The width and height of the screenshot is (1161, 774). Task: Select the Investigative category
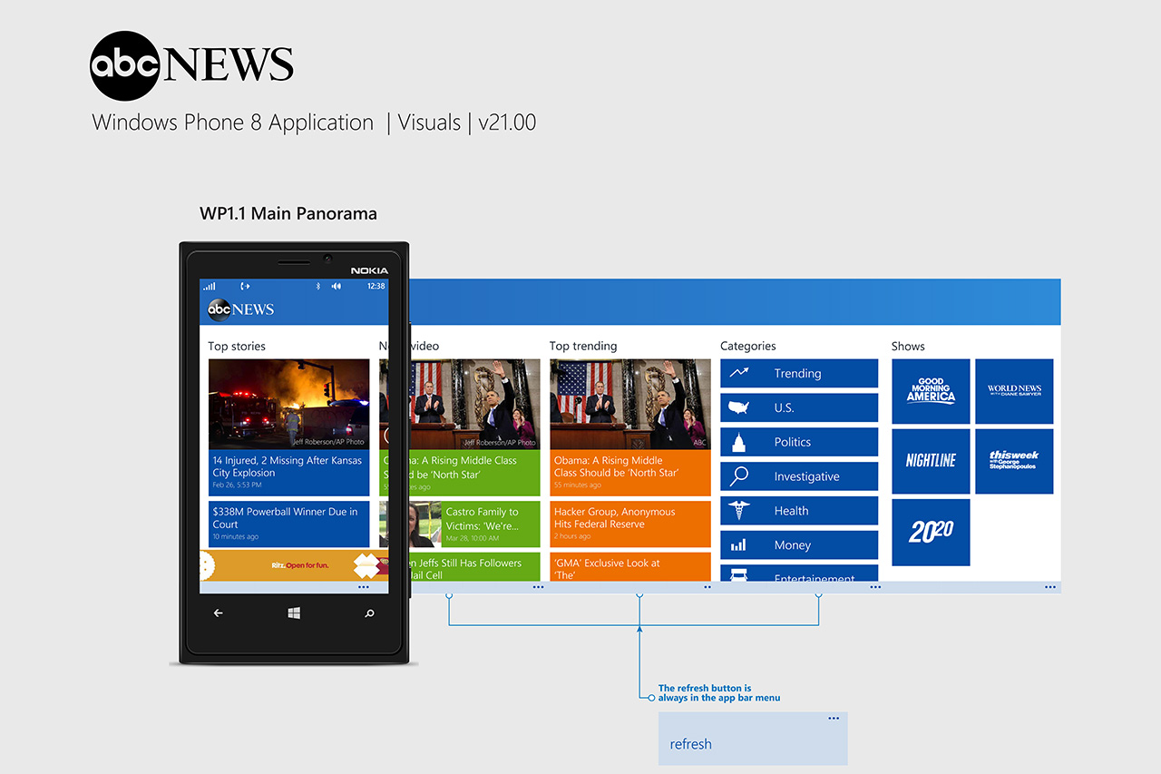[x=799, y=476]
